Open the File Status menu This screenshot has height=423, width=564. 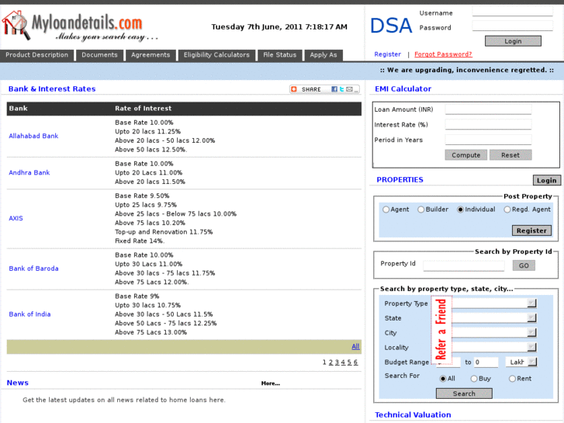(280, 55)
